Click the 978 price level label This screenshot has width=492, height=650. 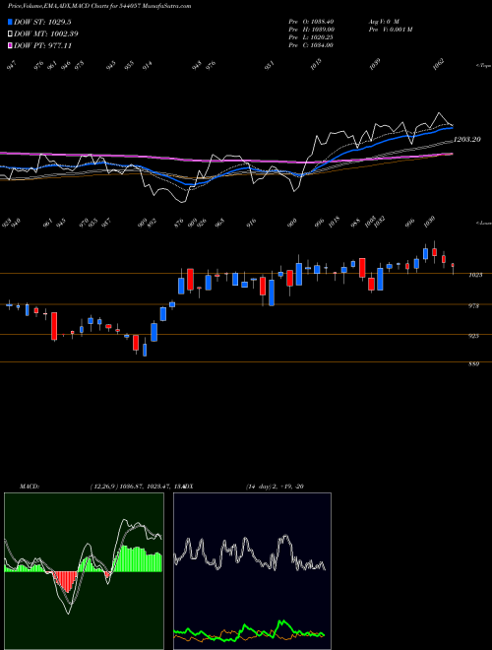[x=474, y=306]
